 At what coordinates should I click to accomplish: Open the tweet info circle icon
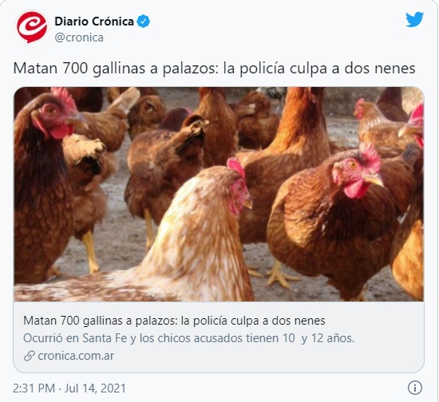[x=414, y=388]
